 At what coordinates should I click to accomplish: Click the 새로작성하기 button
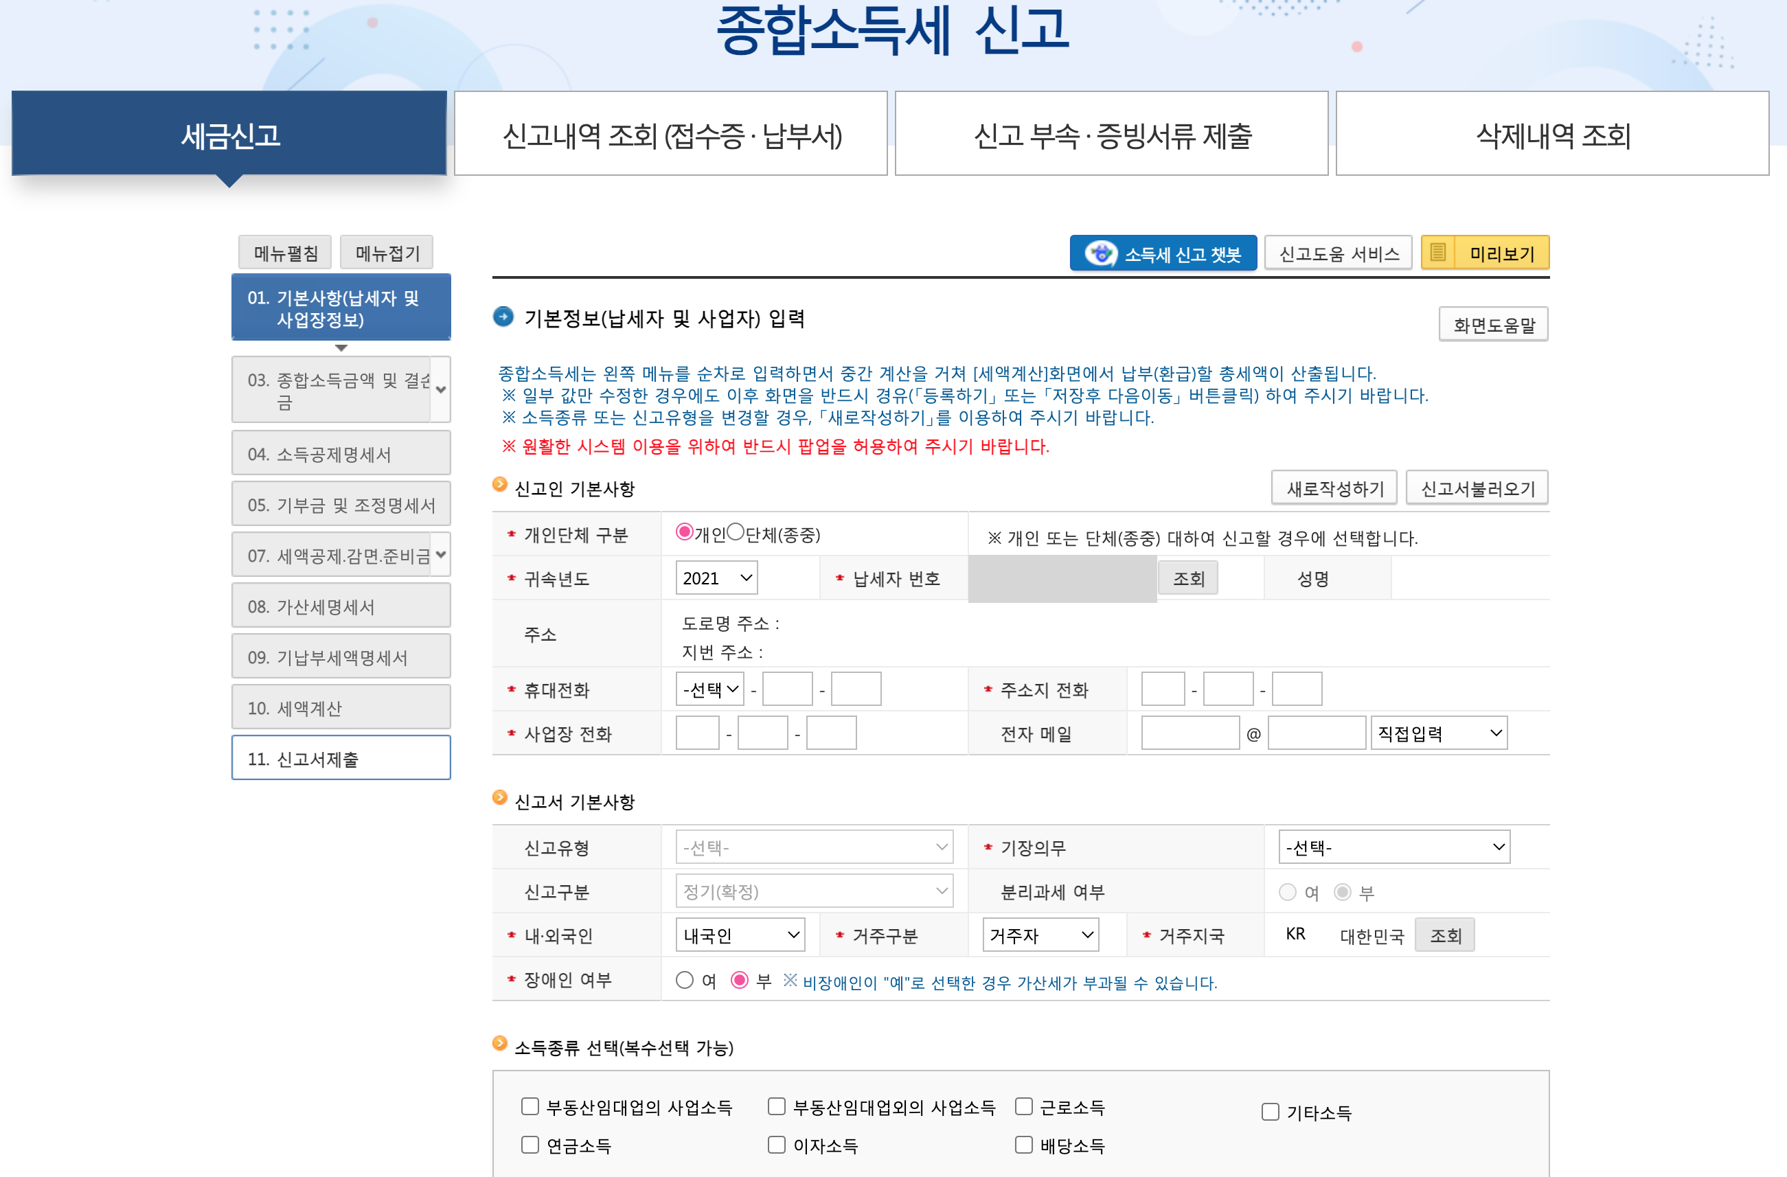[x=1334, y=488]
